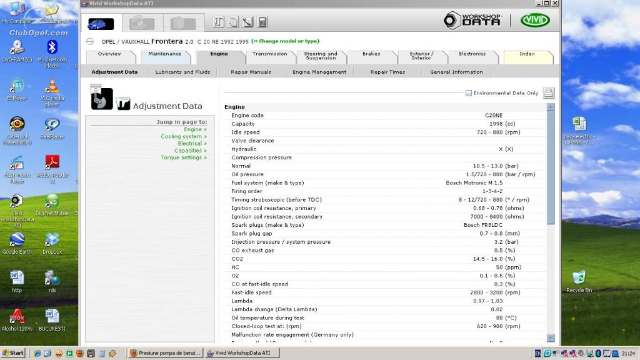Image resolution: width=640 pixels, height=360 pixels.
Task: Jump to the Cooling system section
Action: coord(184,136)
